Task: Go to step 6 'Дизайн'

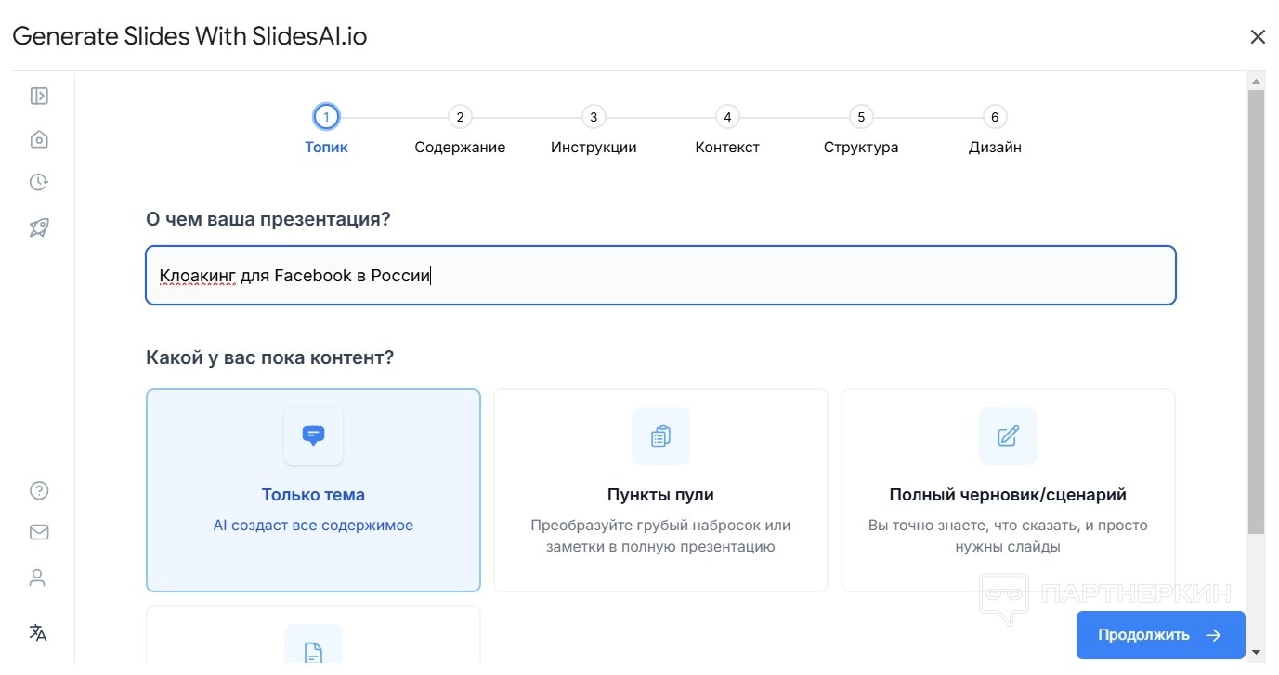Action: (x=995, y=118)
